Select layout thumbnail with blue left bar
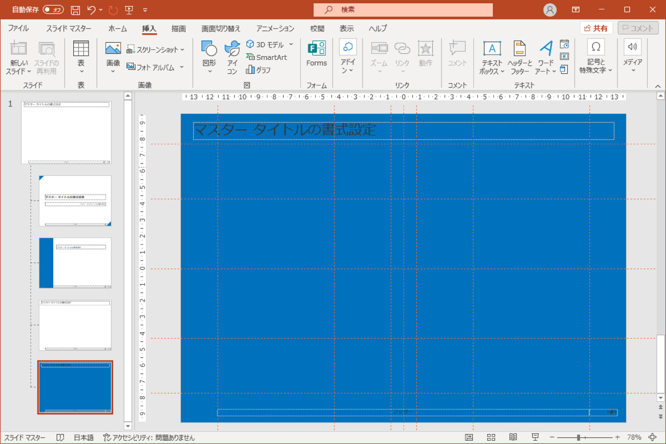The width and height of the screenshot is (666, 444). (x=75, y=263)
